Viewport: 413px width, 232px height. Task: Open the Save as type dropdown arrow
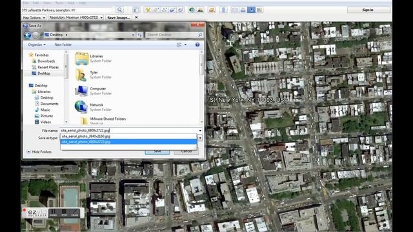pos(200,138)
